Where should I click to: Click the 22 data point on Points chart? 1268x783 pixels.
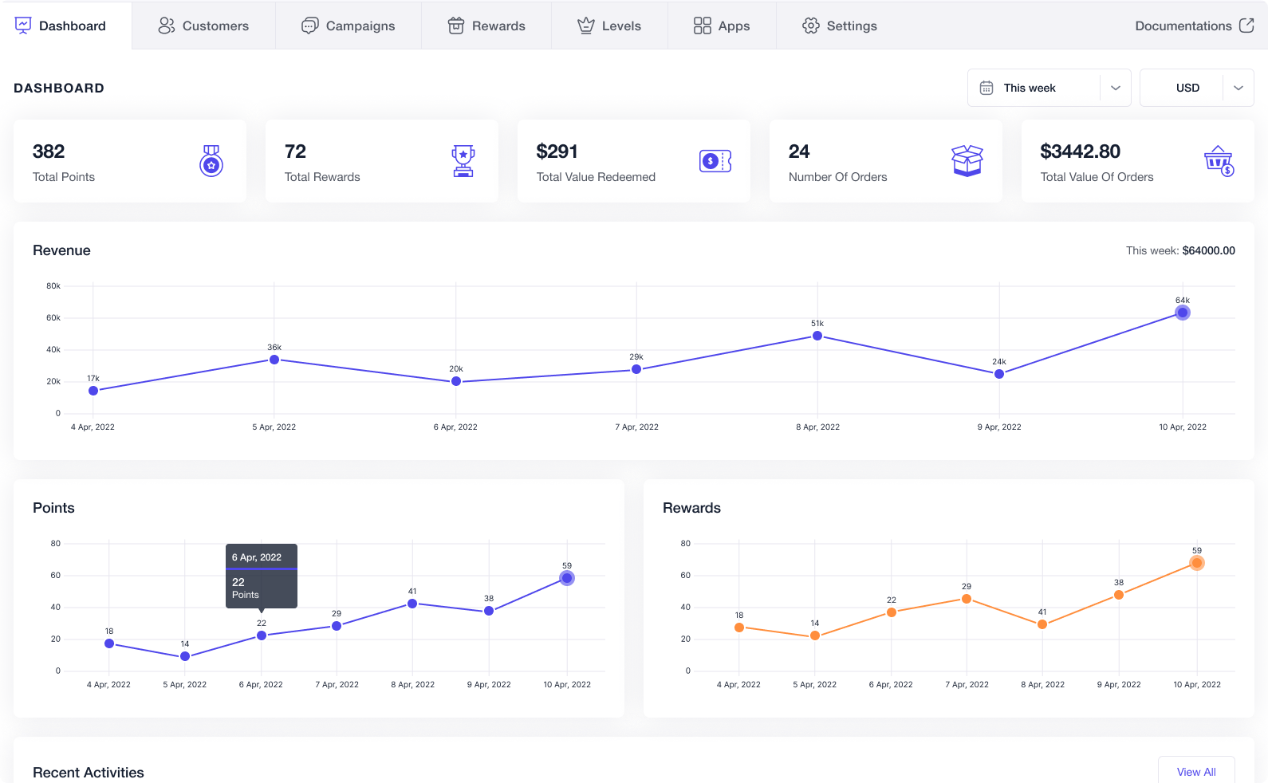click(262, 635)
